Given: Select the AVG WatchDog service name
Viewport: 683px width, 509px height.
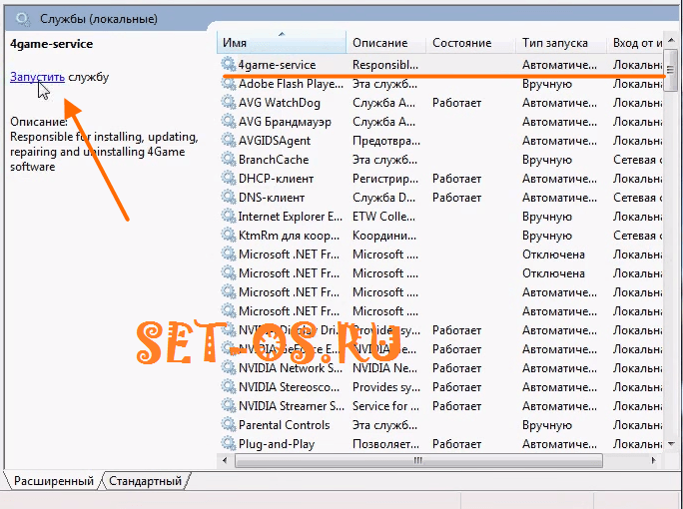Looking at the screenshot, I should coord(280,103).
